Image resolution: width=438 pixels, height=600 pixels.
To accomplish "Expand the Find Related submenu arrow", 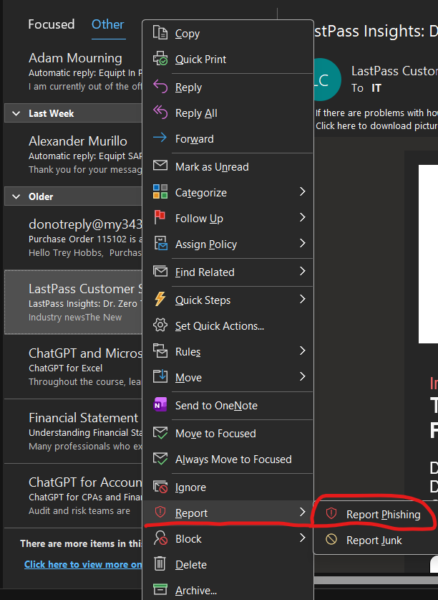I will tap(302, 271).
